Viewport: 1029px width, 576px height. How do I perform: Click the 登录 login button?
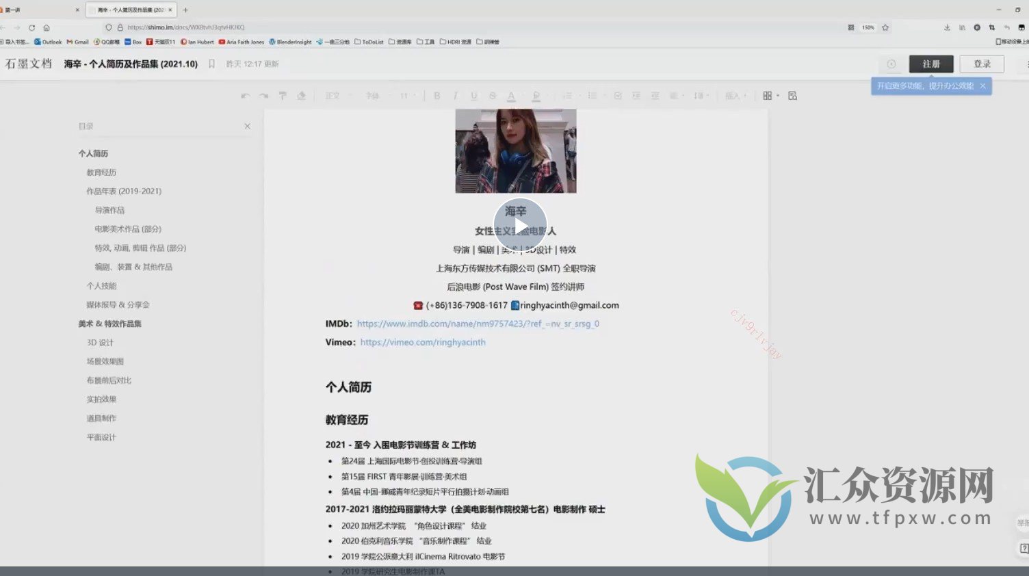click(982, 64)
